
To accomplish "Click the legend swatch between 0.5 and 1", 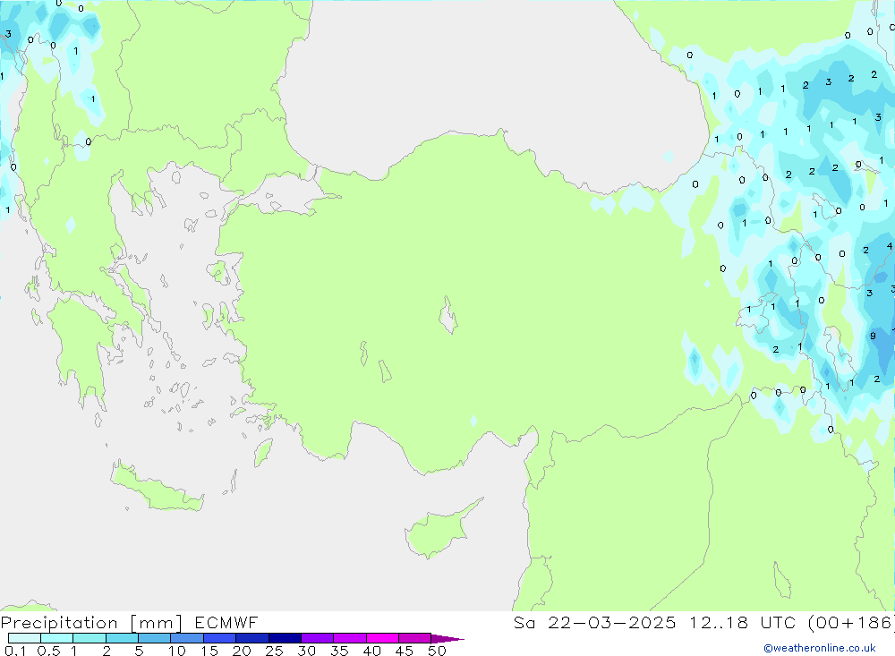I will click(x=57, y=638).
